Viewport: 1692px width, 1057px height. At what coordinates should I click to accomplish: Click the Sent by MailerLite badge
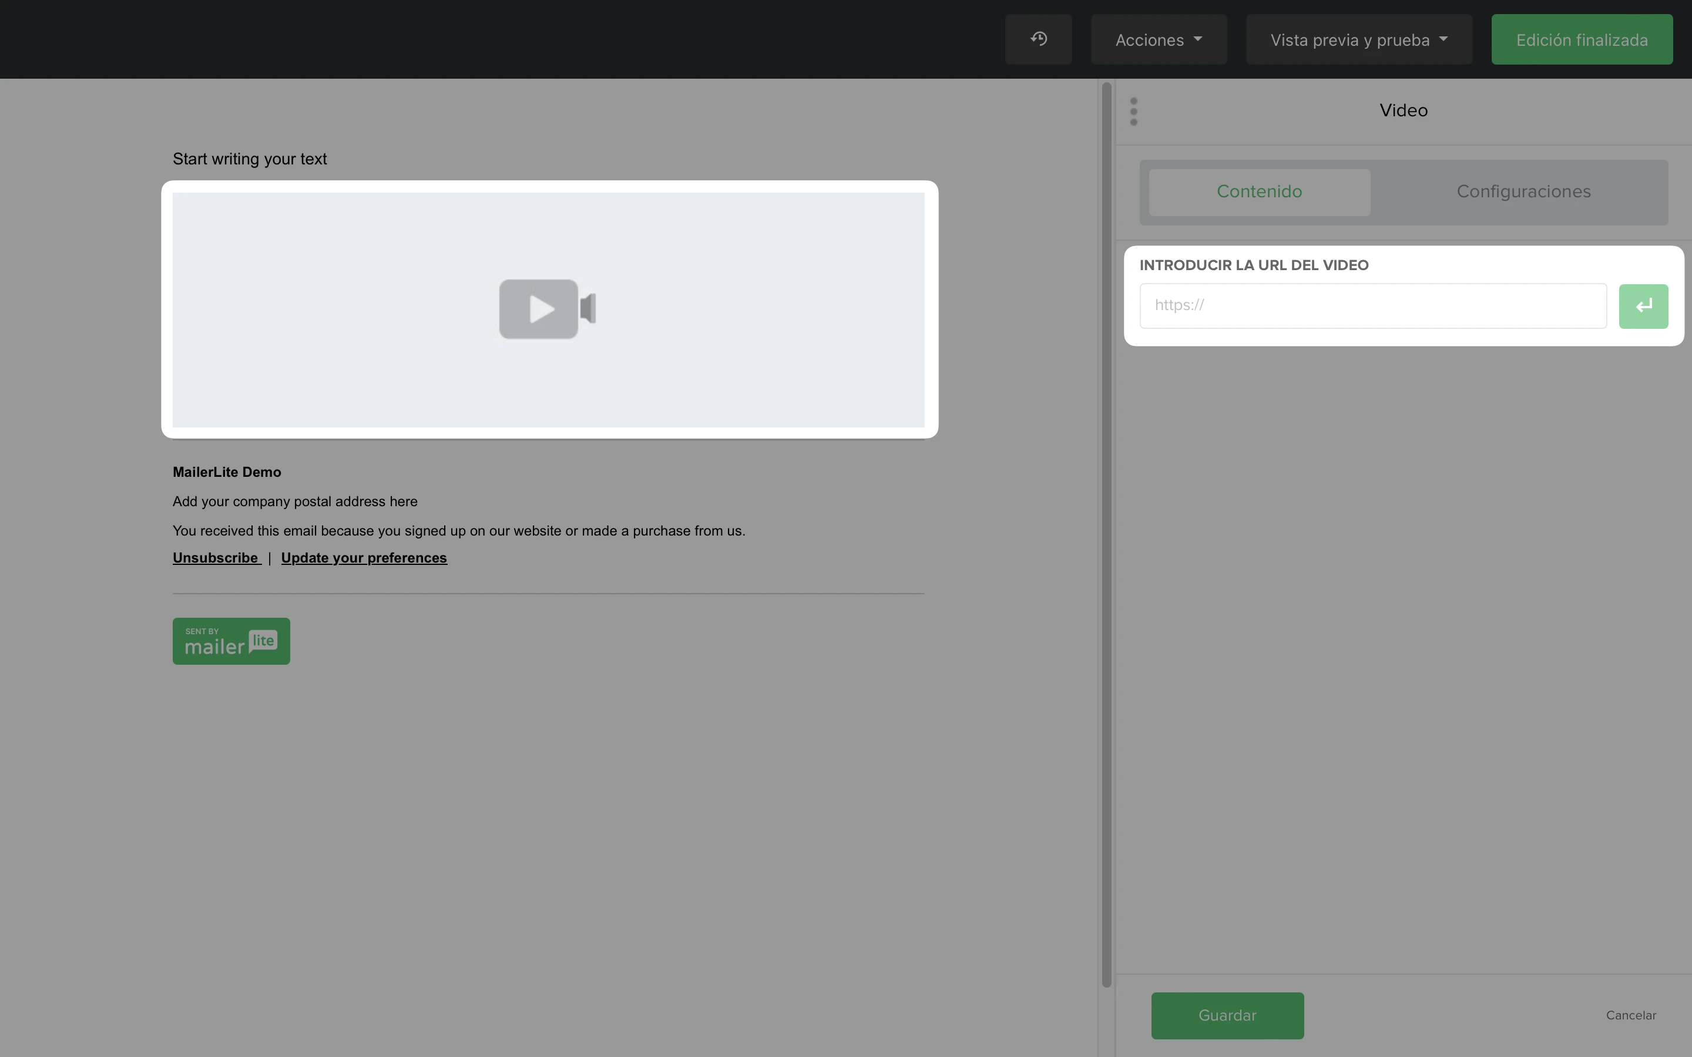(231, 641)
